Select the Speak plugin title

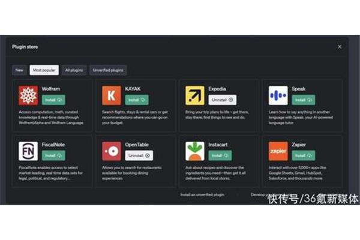pyautogui.click(x=299, y=89)
